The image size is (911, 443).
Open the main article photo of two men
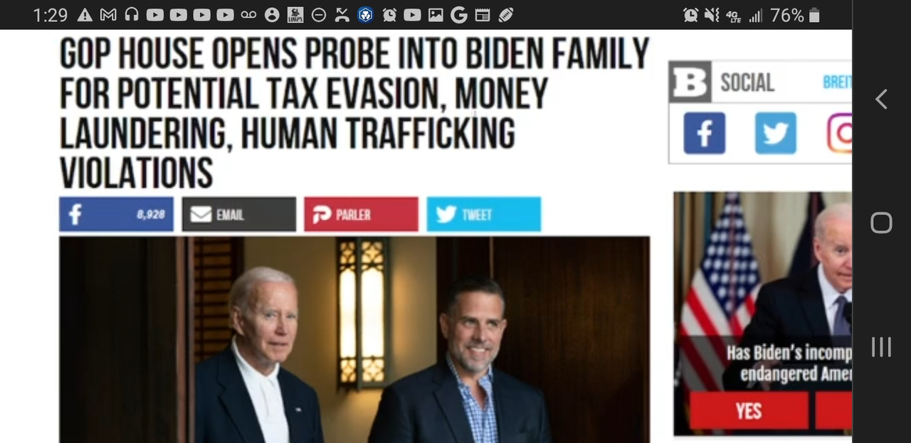click(x=354, y=340)
